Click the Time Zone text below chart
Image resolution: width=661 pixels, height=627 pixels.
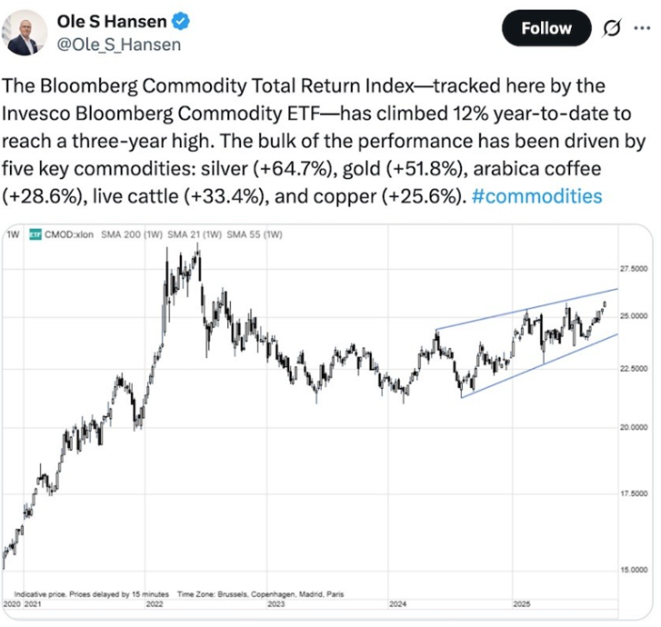pyautogui.click(x=261, y=592)
